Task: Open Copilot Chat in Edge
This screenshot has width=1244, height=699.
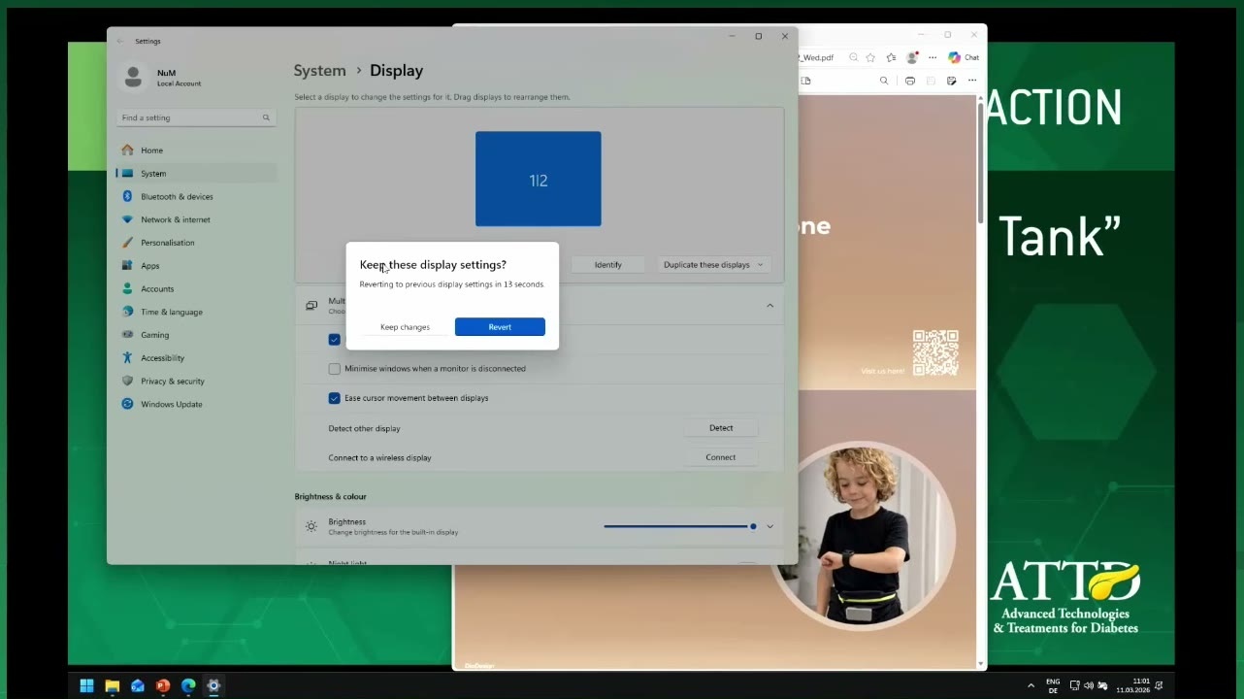Action: 964,58
